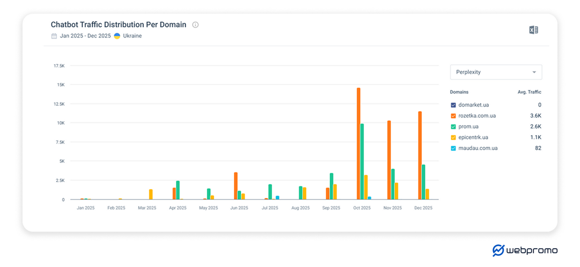Screen dimensions: 580x267
Task: Click the Ukraine country label
Action: tap(132, 36)
